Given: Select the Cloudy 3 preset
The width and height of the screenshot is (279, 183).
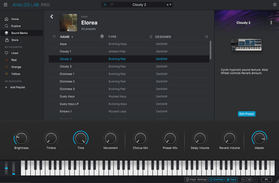Looking at the screenshot, I should pos(129,66).
